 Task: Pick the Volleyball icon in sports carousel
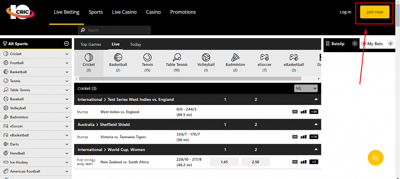pos(206,57)
